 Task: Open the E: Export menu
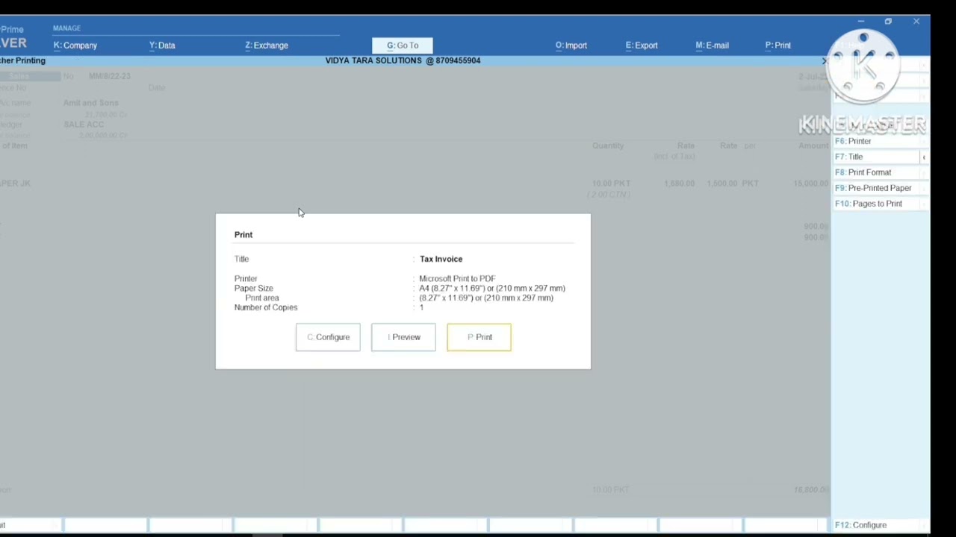[x=642, y=45]
